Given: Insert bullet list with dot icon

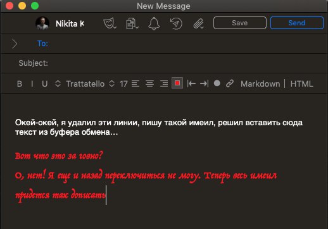Looking at the screenshot, I should click(217, 84).
